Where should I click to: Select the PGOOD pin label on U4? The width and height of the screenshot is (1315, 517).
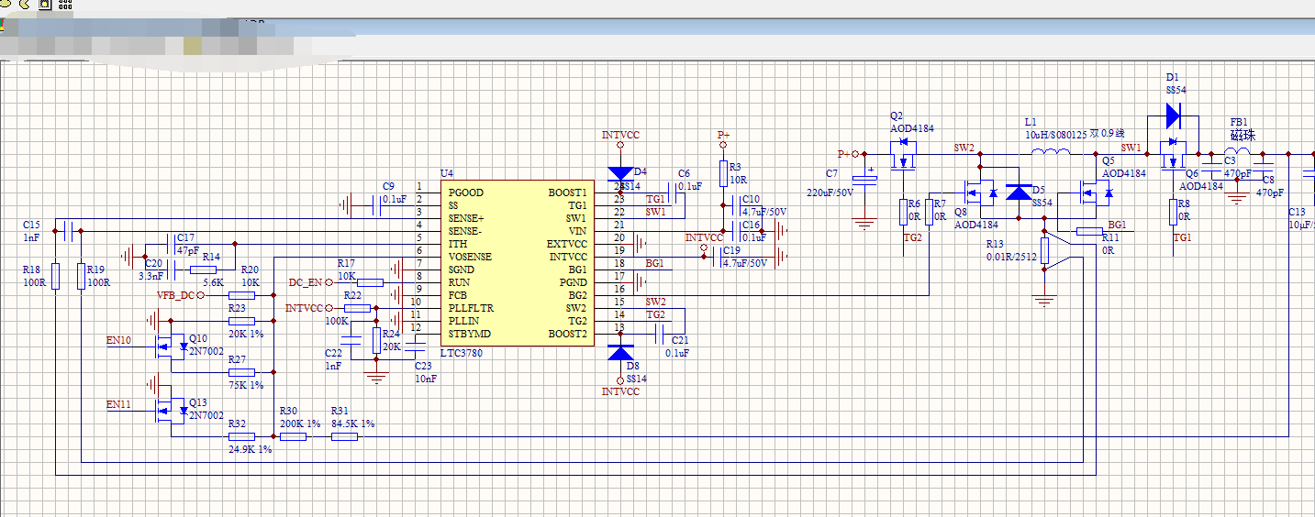466,193
